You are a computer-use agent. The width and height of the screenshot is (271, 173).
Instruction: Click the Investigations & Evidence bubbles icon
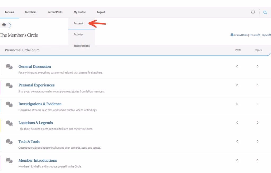tap(9, 104)
